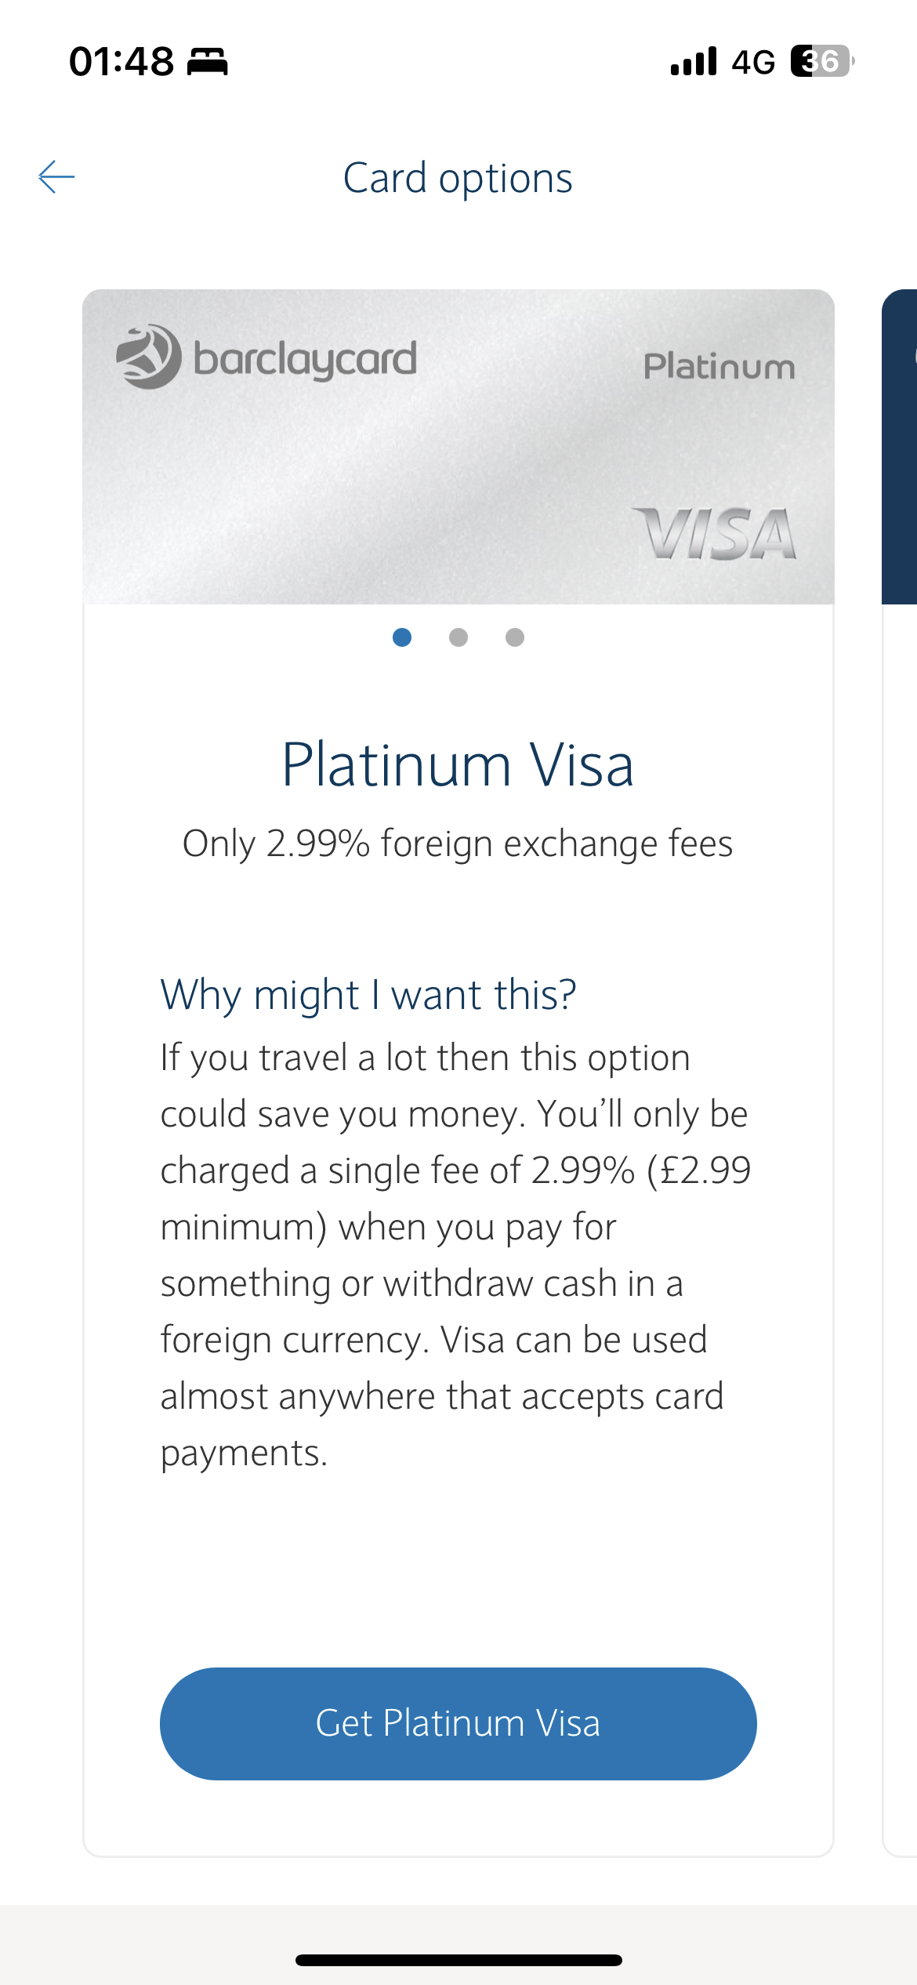Screen dimensions: 917x1985
Task: Tap the battery level indicator
Action: coord(822,61)
